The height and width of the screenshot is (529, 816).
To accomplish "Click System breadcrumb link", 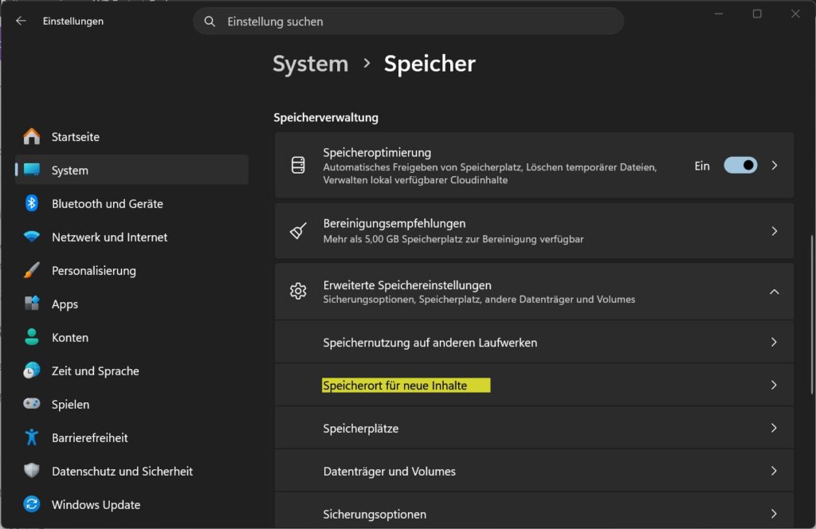I will click(310, 64).
